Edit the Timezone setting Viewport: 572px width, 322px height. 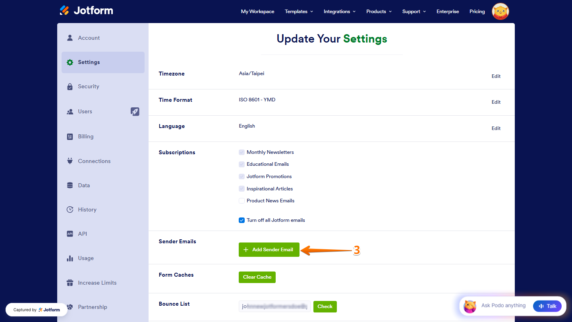[496, 76]
